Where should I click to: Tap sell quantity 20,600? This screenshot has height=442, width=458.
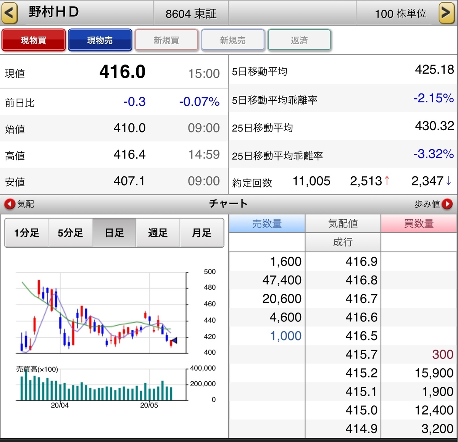click(282, 298)
